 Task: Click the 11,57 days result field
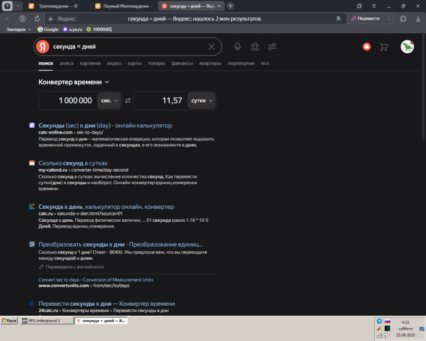click(x=161, y=101)
